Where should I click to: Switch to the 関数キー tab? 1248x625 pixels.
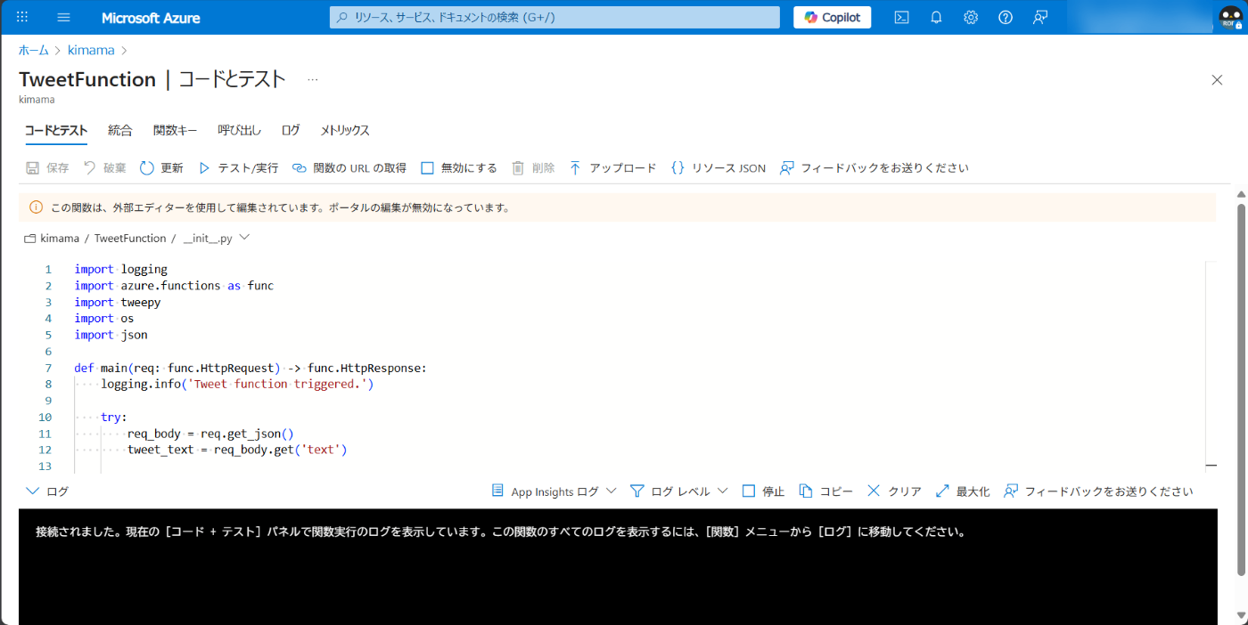(176, 130)
